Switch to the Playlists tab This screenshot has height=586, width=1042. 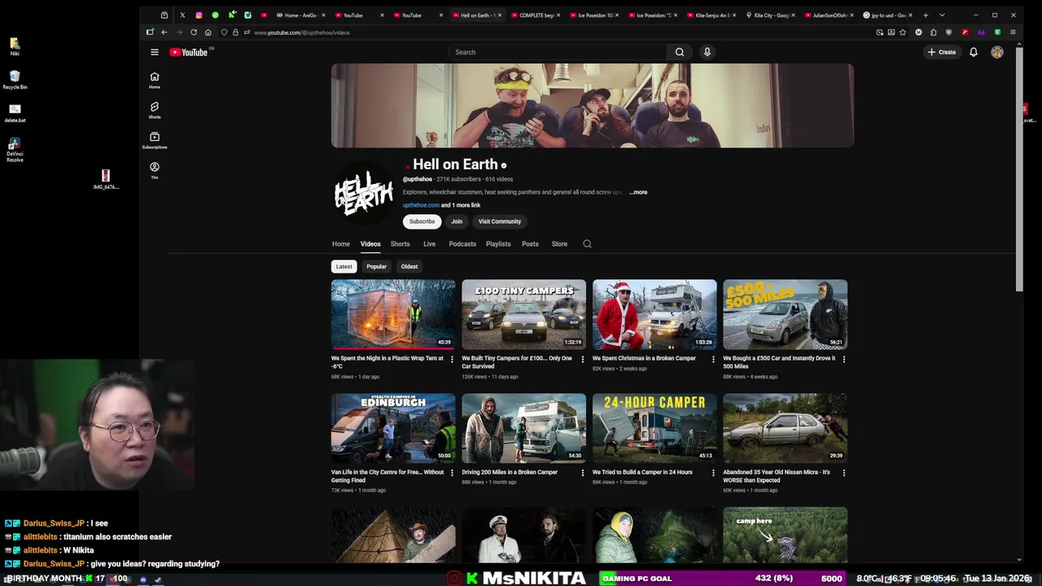coord(498,244)
